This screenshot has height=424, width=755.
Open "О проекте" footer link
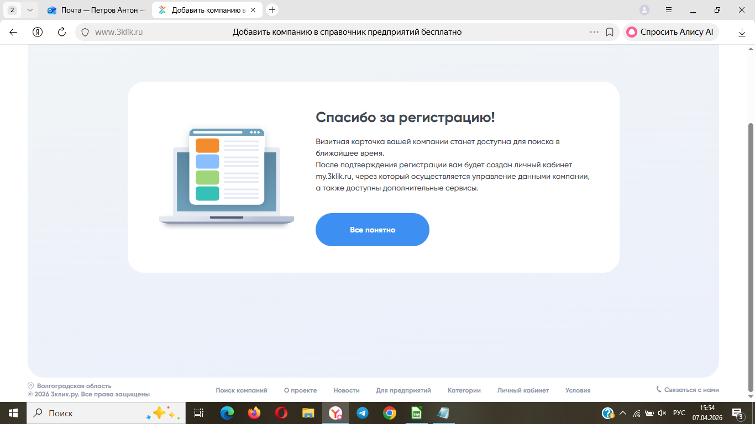300,390
